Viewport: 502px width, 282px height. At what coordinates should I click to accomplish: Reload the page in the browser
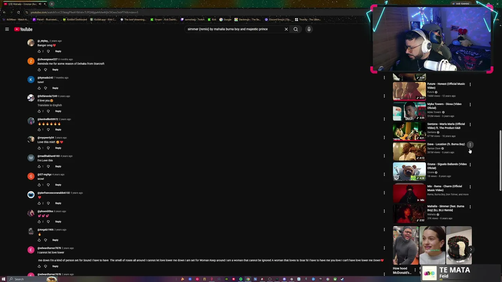(18, 12)
